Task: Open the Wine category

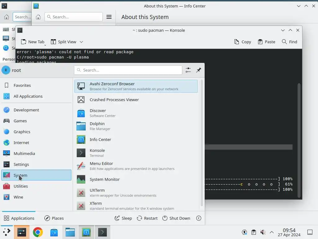Action: click(x=37, y=197)
